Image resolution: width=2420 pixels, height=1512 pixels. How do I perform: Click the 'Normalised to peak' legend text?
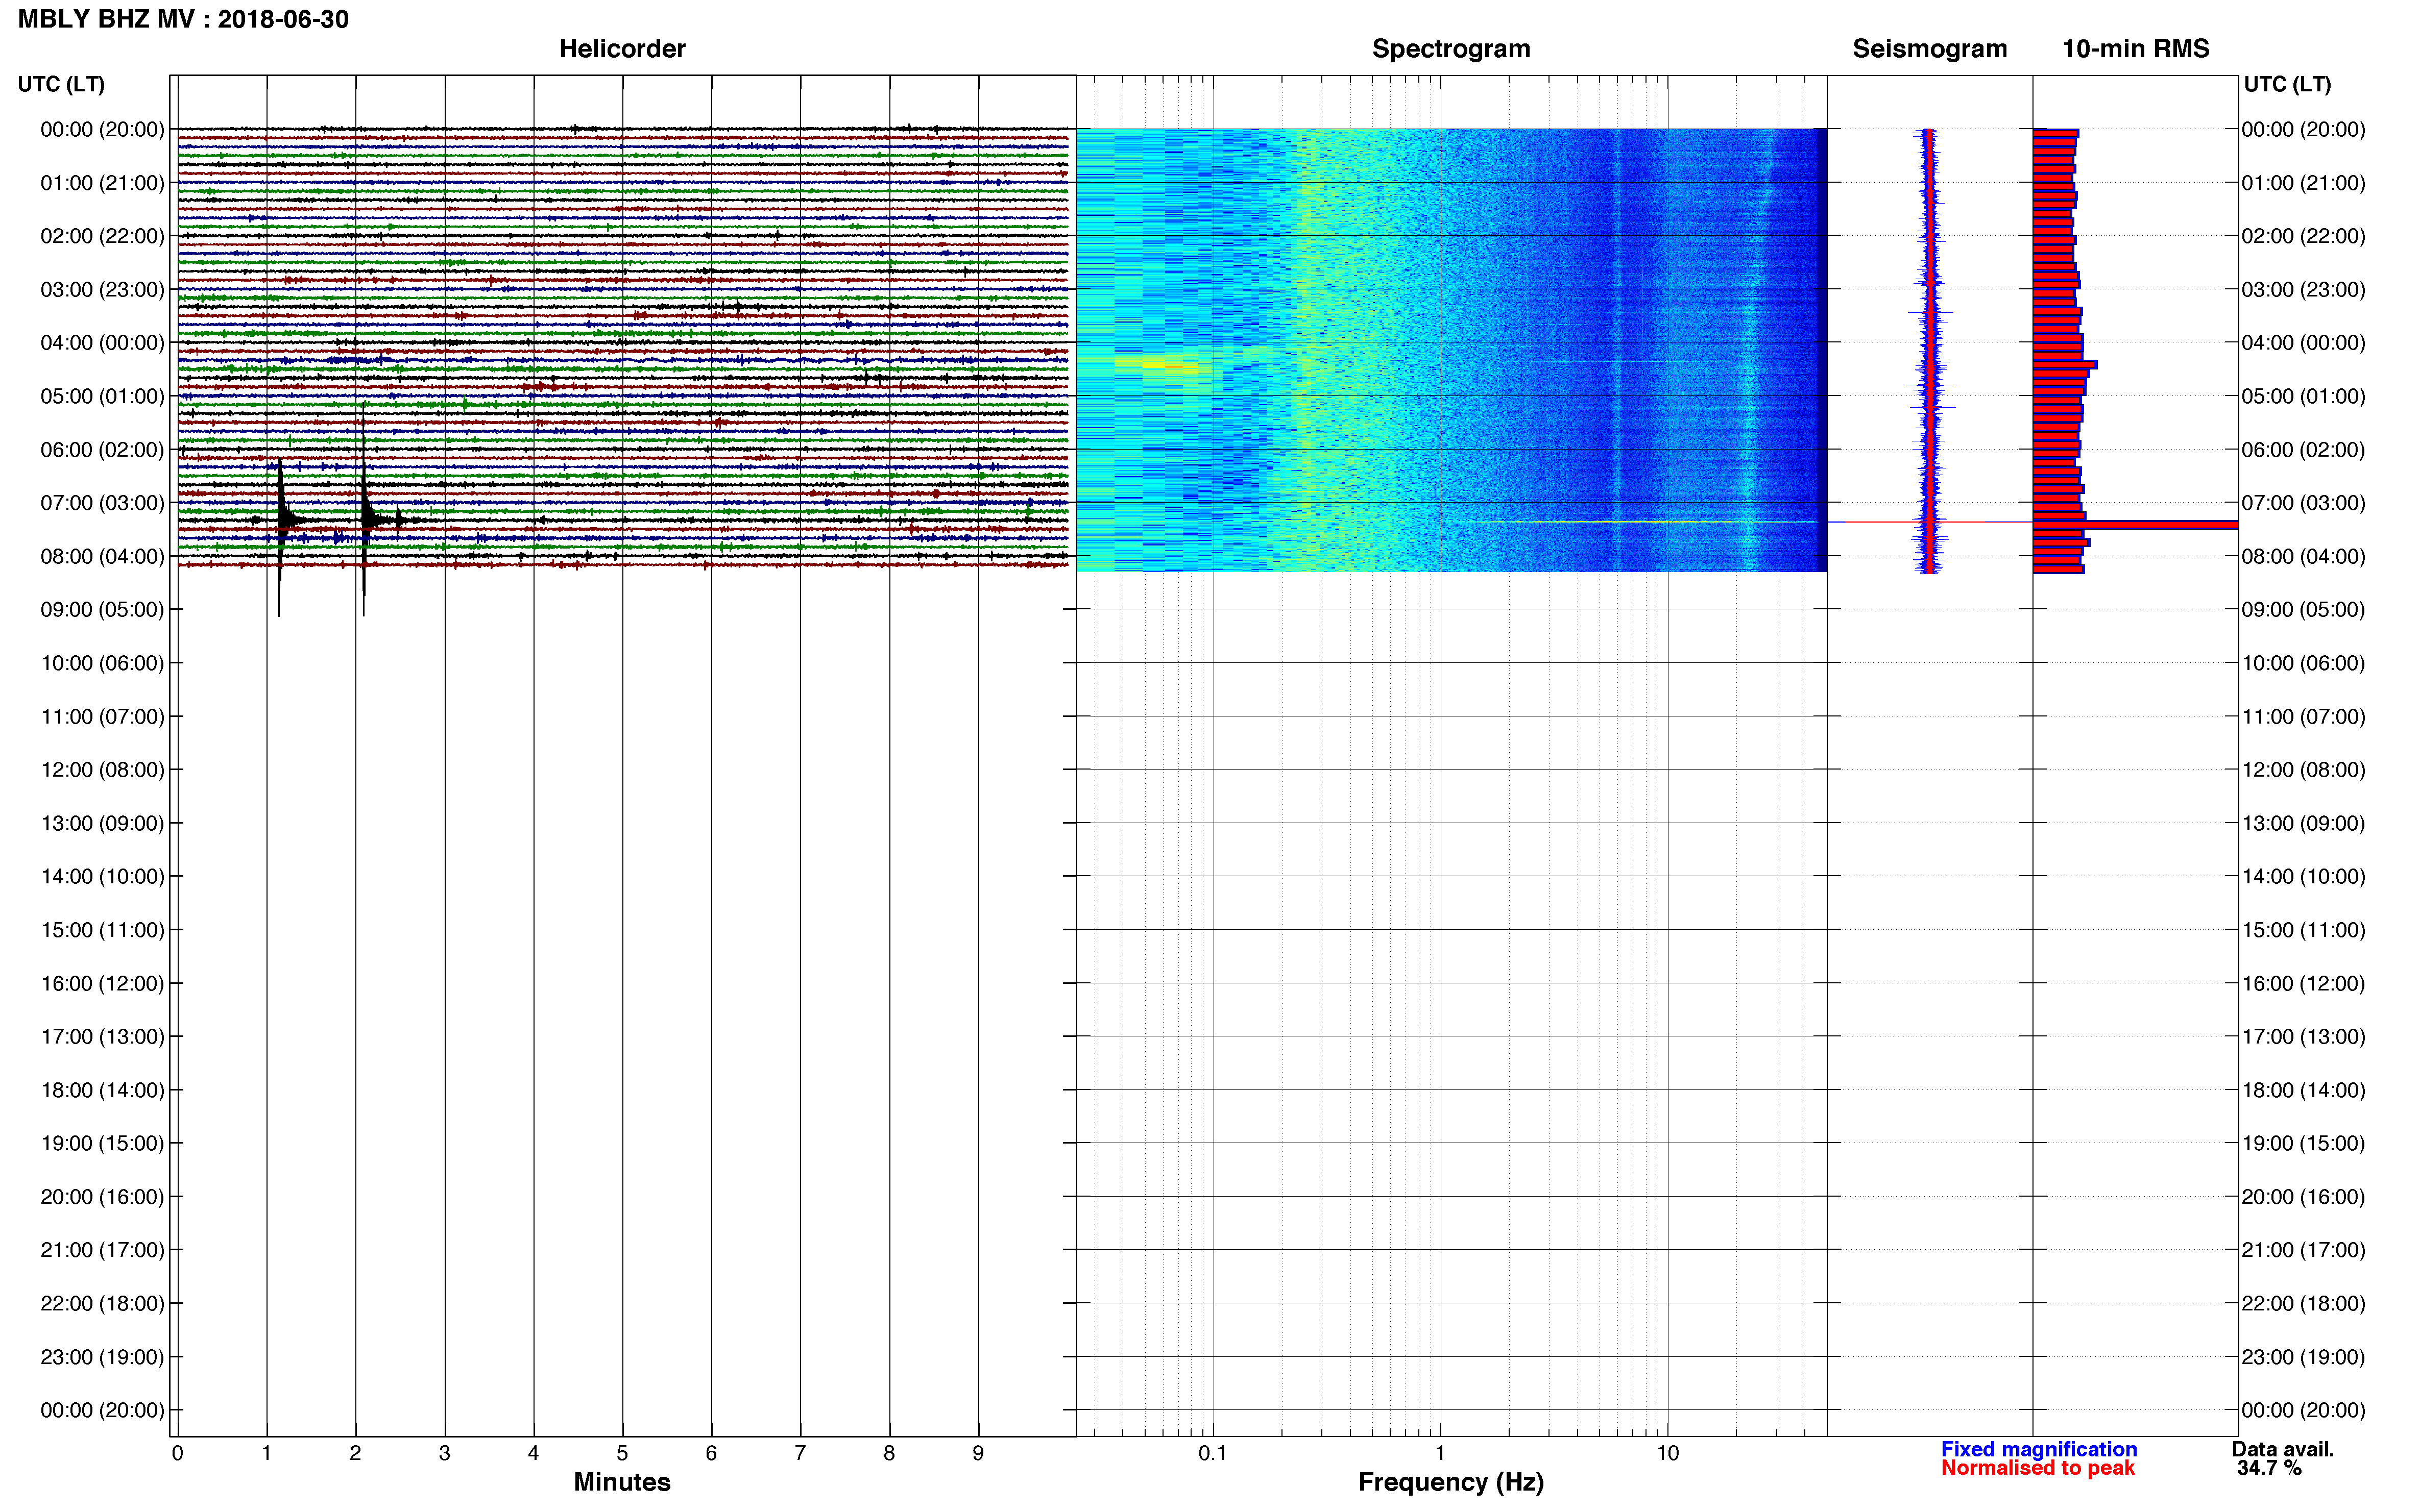pos(2038,1468)
